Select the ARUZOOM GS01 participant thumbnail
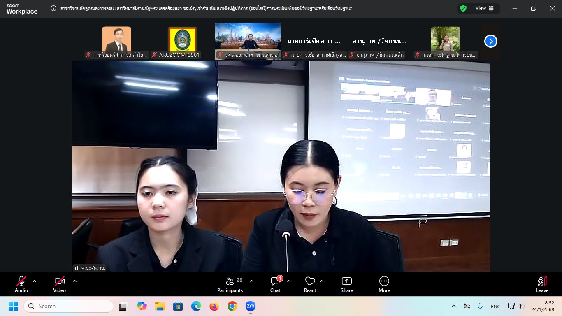Screen dimensions: 562x316 [x=182, y=41]
